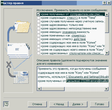Click the rule description left scroll arrow

coord(39,89)
